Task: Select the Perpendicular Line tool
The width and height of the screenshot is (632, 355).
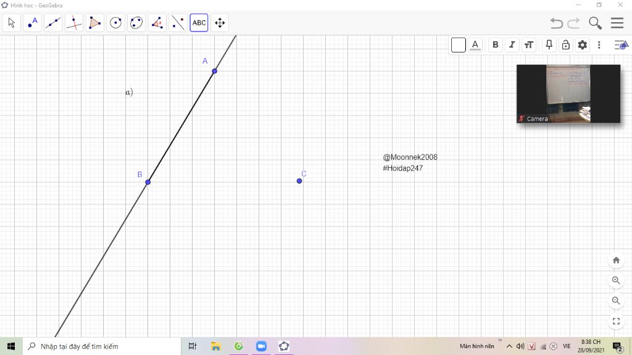Action: [x=74, y=23]
